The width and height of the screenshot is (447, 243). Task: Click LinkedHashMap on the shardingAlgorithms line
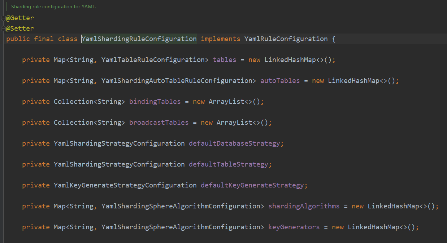coord(394,206)
